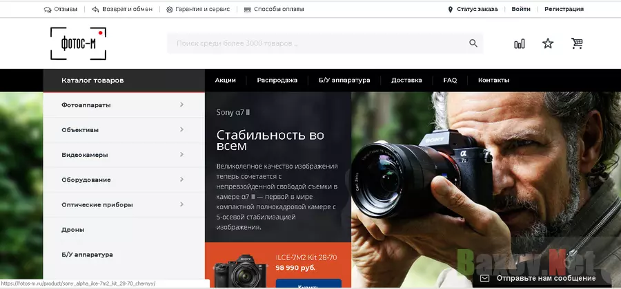Open the Гарантия и сервис link
This screenshot has height=289, width=621.
click(202, 9)
